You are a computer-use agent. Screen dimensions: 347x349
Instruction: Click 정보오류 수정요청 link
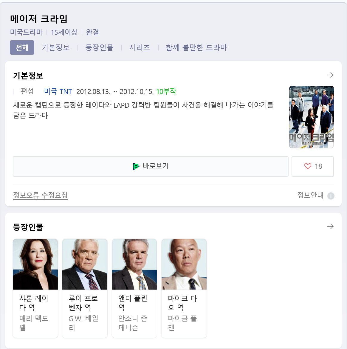click(40, 195)
